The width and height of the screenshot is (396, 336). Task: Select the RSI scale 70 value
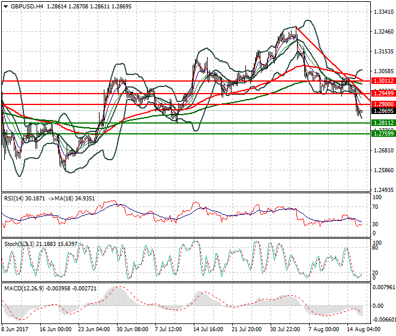tap(375, 207)
